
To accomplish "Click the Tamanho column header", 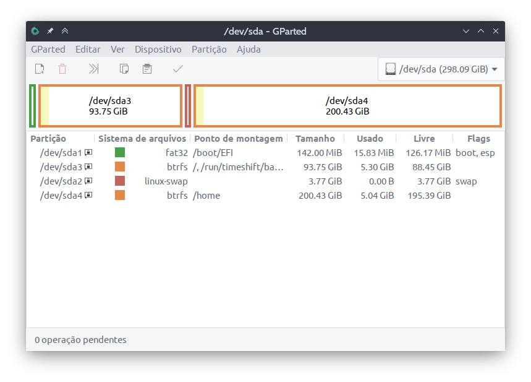I will [x=315, y=139].
